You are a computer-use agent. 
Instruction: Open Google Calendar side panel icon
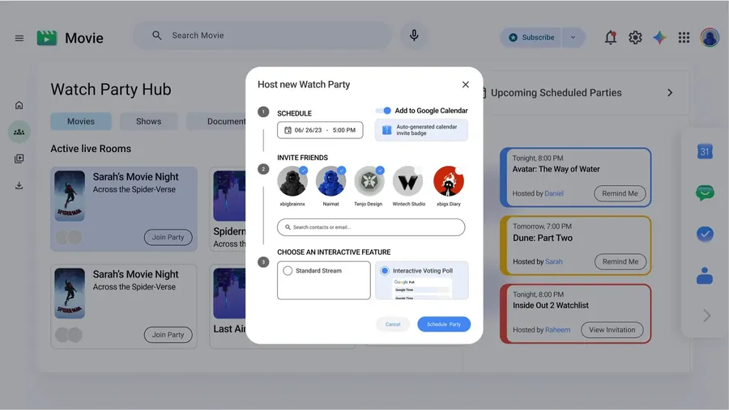tap(705, 151)
